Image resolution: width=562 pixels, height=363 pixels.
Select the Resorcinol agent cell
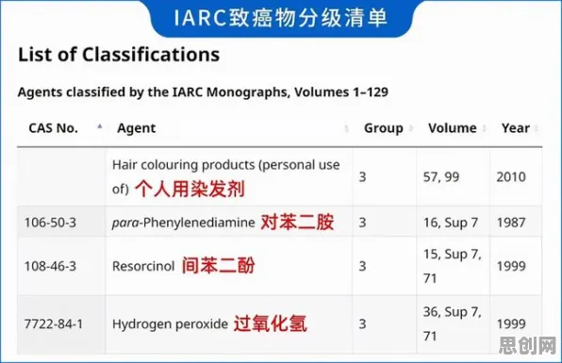coord(229,266)
